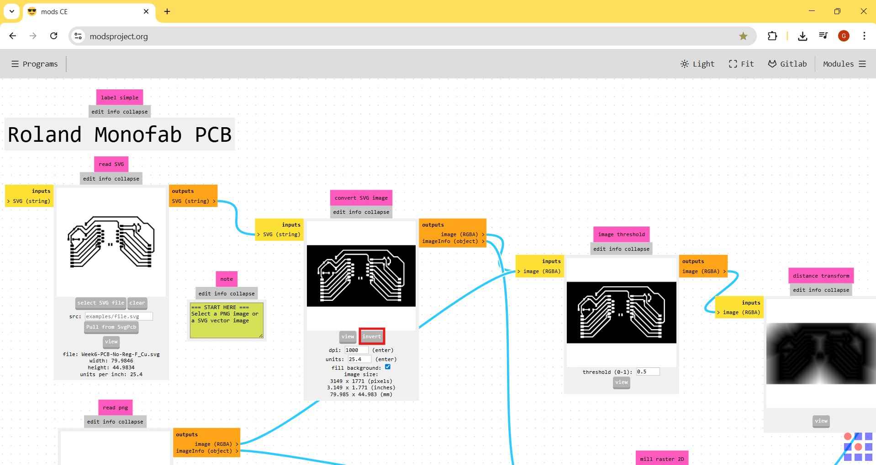
Task: Edit the note module
Action: coord(205,294)
